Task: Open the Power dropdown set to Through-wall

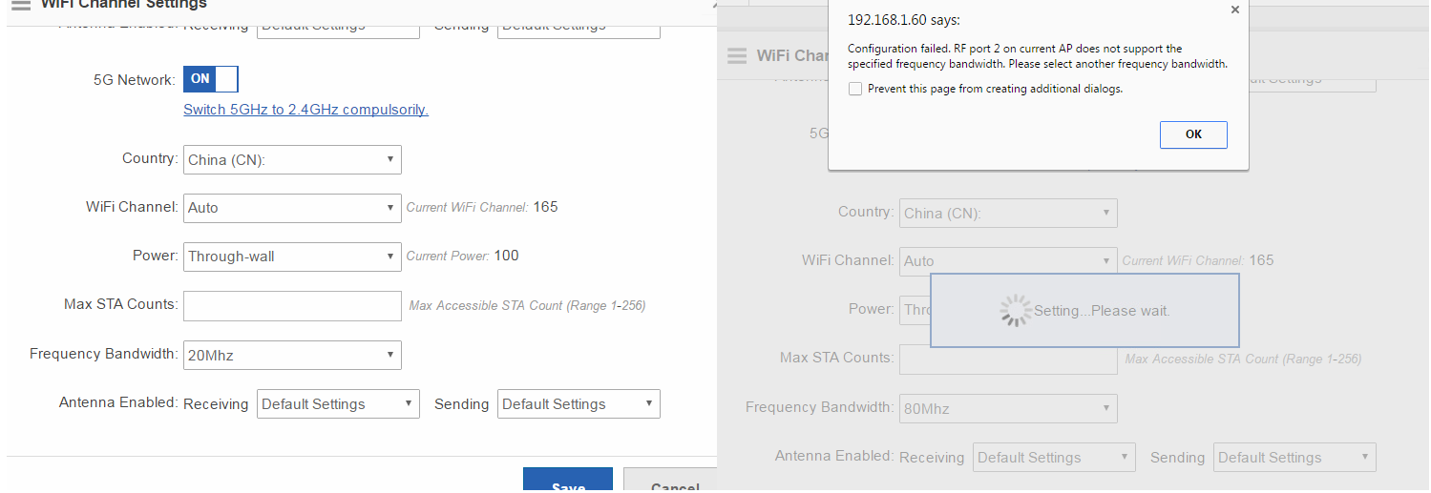Action: [x=292, y=256]
